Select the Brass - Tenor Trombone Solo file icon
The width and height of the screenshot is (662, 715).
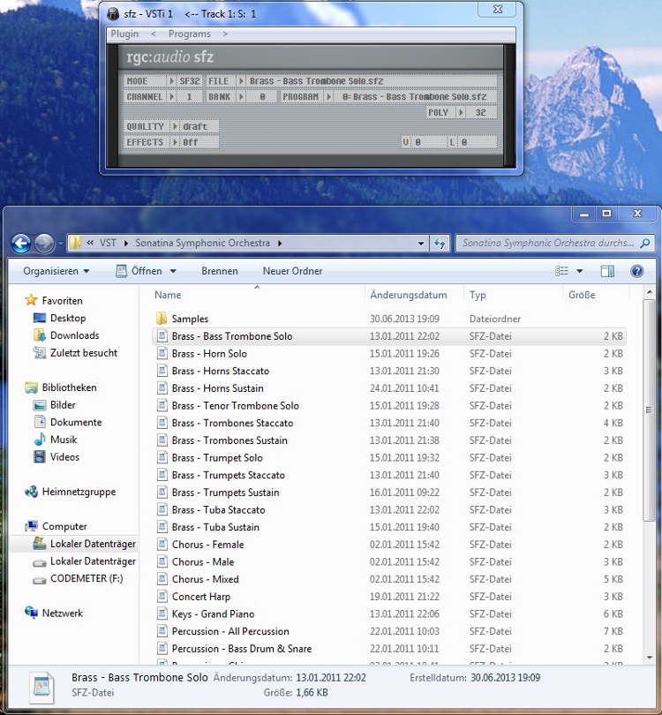(162, 405)
